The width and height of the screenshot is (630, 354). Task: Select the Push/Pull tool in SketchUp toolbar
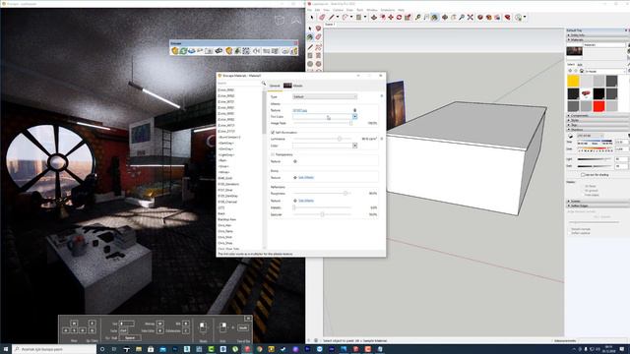(x=374, y=18)
